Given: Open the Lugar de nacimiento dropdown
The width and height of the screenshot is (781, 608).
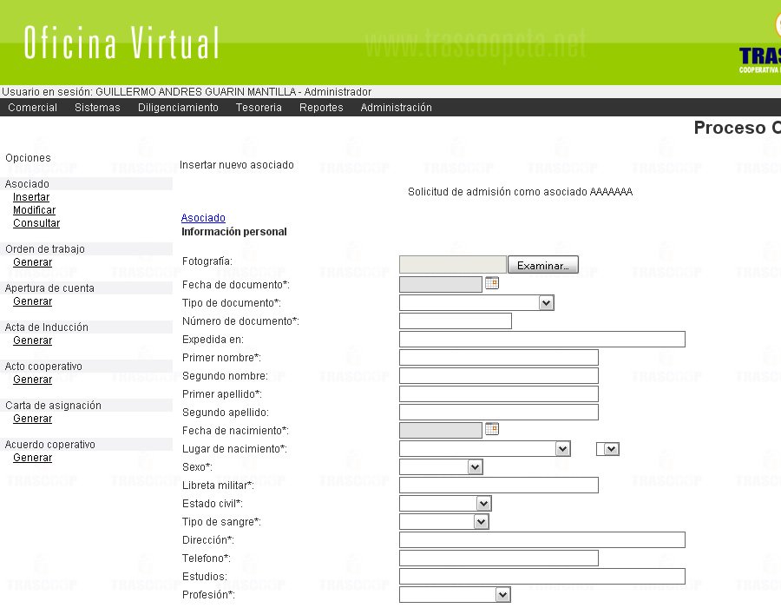Looking at the screenshot, I should [x=485, y=449].
